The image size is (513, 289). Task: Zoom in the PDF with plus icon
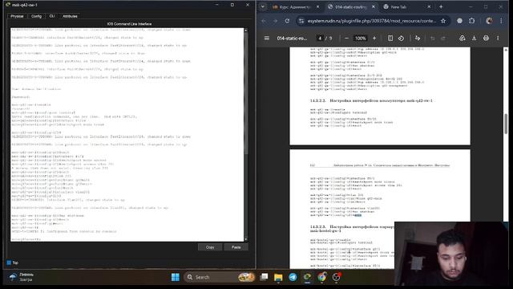374,39
